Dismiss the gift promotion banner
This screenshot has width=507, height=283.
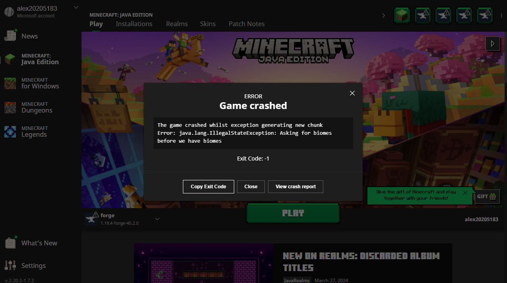tap(465, 193)
